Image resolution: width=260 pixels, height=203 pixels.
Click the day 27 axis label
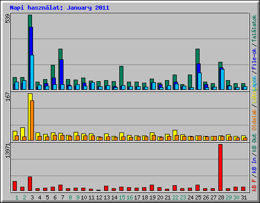coord(213,197)
